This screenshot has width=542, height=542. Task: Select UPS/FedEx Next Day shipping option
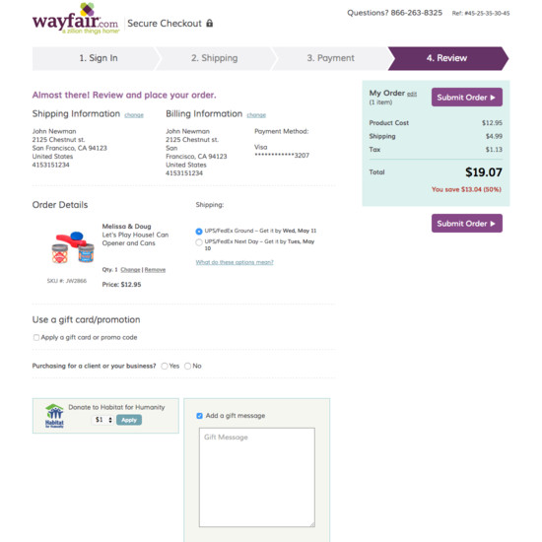(199, 242)
